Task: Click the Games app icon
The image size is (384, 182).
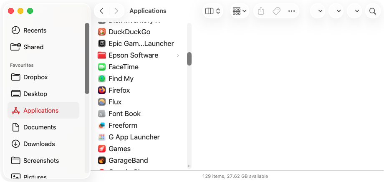Action: click(101, 149)
